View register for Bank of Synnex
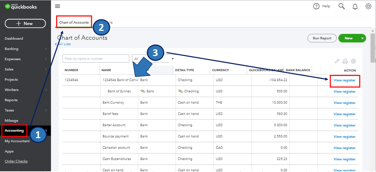Screen dimensions: 376x172 click(x=344, y=91)
